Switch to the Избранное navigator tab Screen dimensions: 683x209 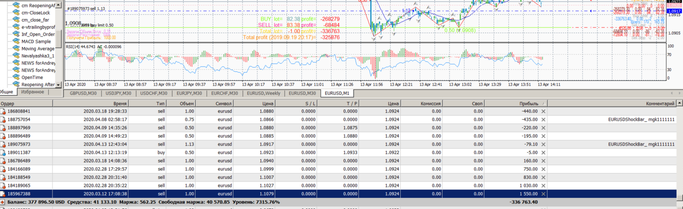coord(33,92)
